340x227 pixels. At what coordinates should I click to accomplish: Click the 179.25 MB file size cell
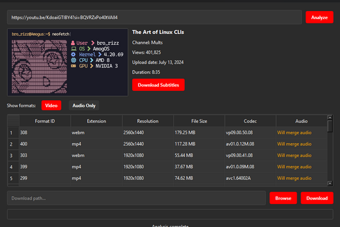[x=199, y=132]
